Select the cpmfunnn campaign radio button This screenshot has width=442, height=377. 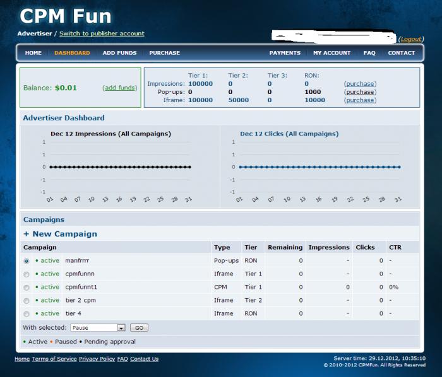pyautogui.click(x=27, y=274)
